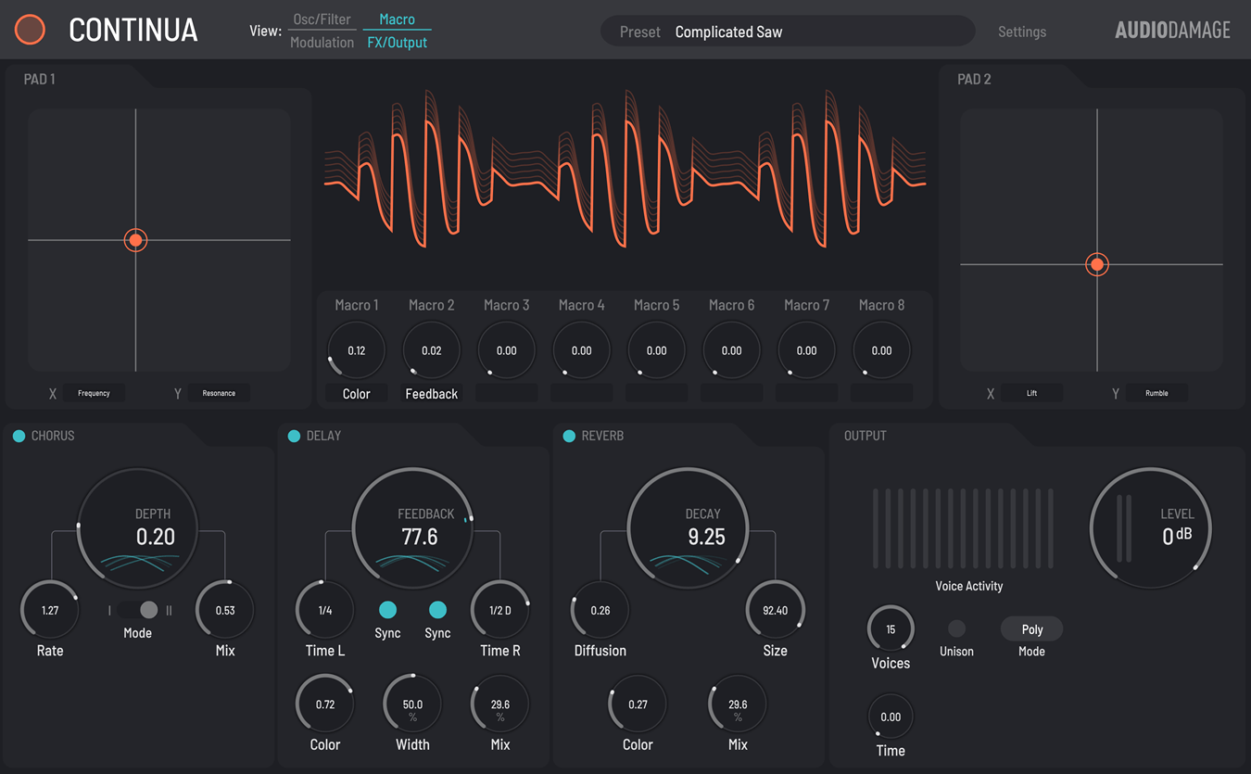Select the Pad 1 XY crosshair puck
This screenshot has width=1251, height=774.
[x=135, y=240]
